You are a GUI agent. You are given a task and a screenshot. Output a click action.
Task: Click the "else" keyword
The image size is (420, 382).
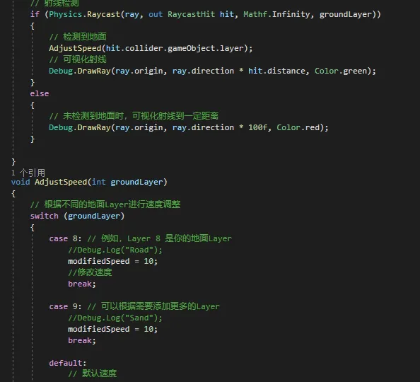tap(40, 93)
